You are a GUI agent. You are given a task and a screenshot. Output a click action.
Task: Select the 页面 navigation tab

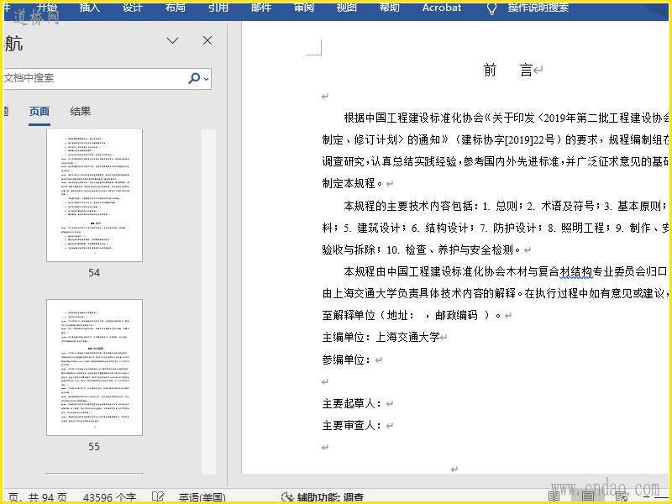39,112
